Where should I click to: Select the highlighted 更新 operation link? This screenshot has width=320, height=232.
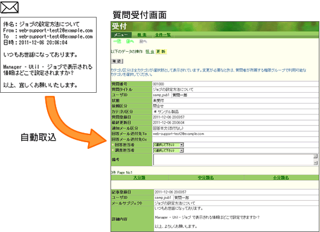(161, 52)
